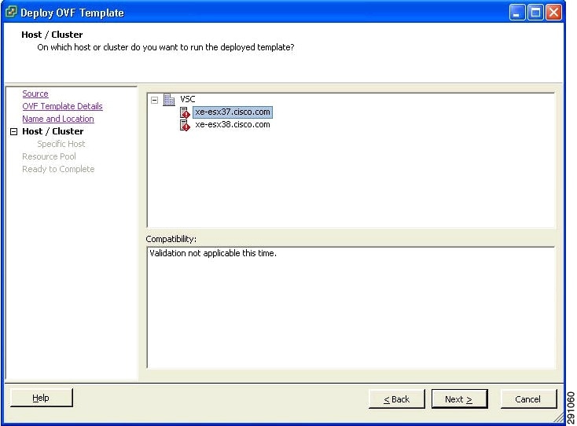Image resolution: width=577 pixels, height=426 pixels.
Task: Collapse the Host / Cluster wizard step
Action: pyautogui.click(x=13, y=132)
